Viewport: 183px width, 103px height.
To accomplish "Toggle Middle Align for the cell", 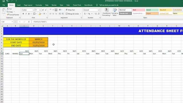I will coord(53,10).
